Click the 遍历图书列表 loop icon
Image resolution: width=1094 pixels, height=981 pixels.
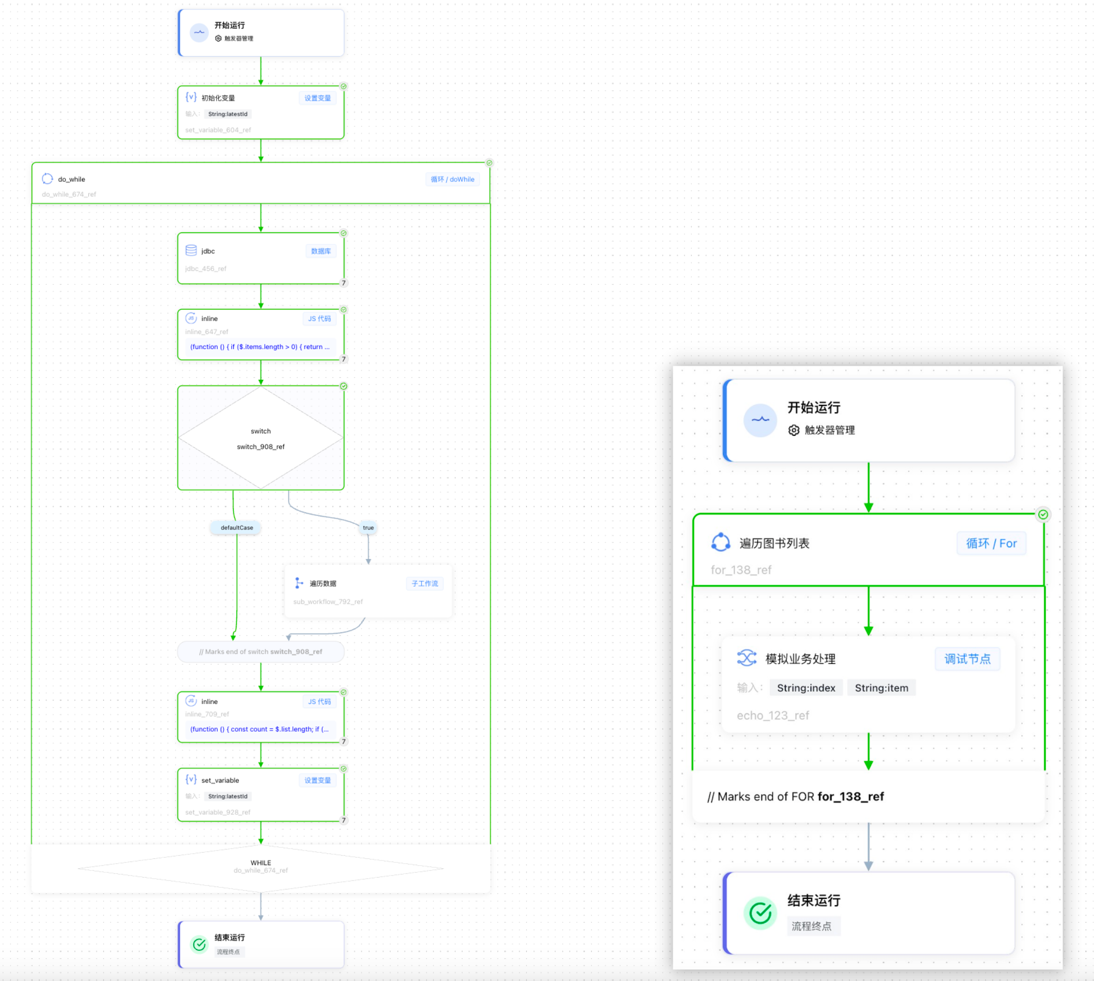point(721,543)
